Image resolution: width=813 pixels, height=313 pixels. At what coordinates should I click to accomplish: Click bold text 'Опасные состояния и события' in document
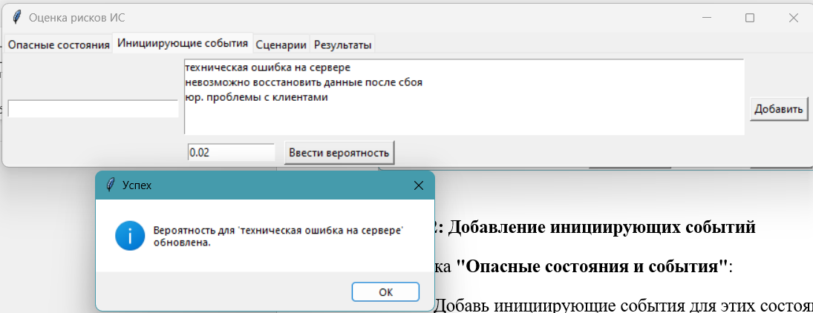[x=592, y=268]
